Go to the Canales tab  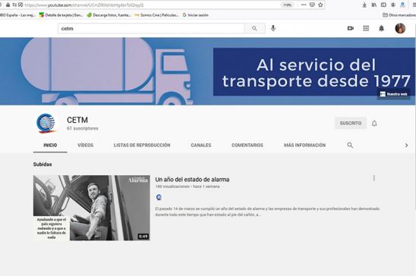tap(201, 145)
